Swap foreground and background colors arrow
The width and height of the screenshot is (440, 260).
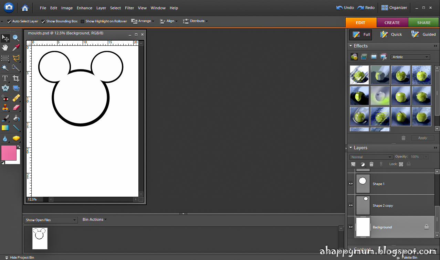point(19,147)
